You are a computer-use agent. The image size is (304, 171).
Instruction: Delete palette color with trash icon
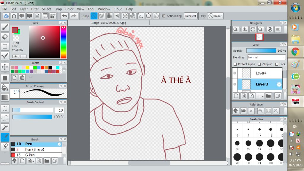pyautogui.click(x=22, y=78)
